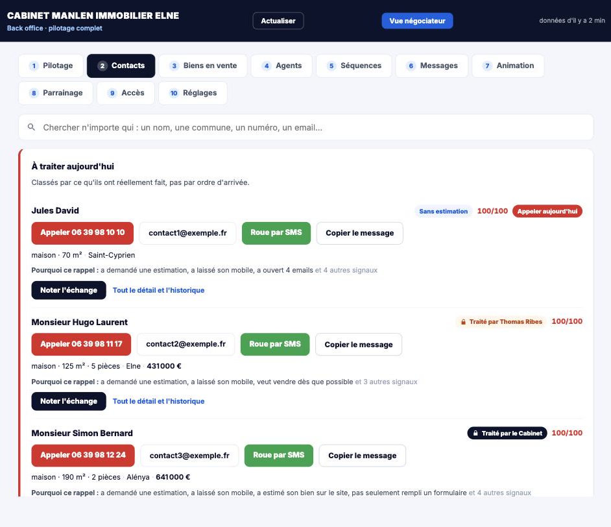Open the Agents tab

(x=282, y=66)
